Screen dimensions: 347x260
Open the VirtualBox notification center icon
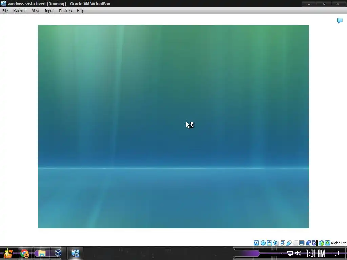(340, 21)
